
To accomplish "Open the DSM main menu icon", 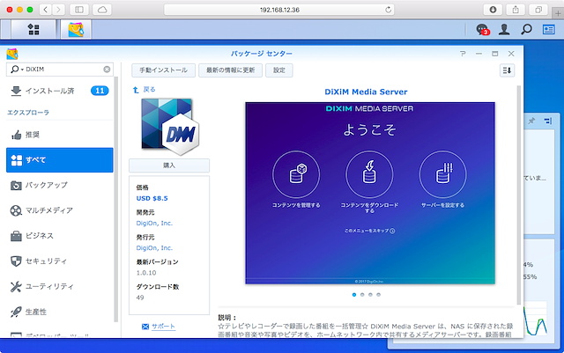I will tap(33, 29).
